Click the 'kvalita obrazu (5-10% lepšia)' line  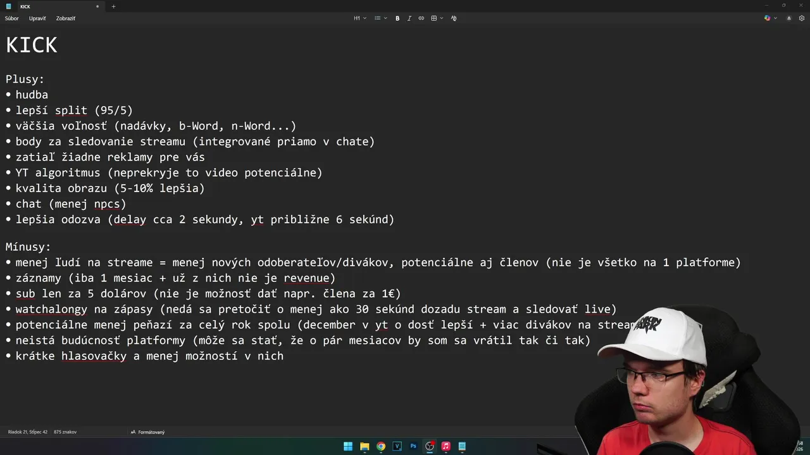tap(110, 188)
